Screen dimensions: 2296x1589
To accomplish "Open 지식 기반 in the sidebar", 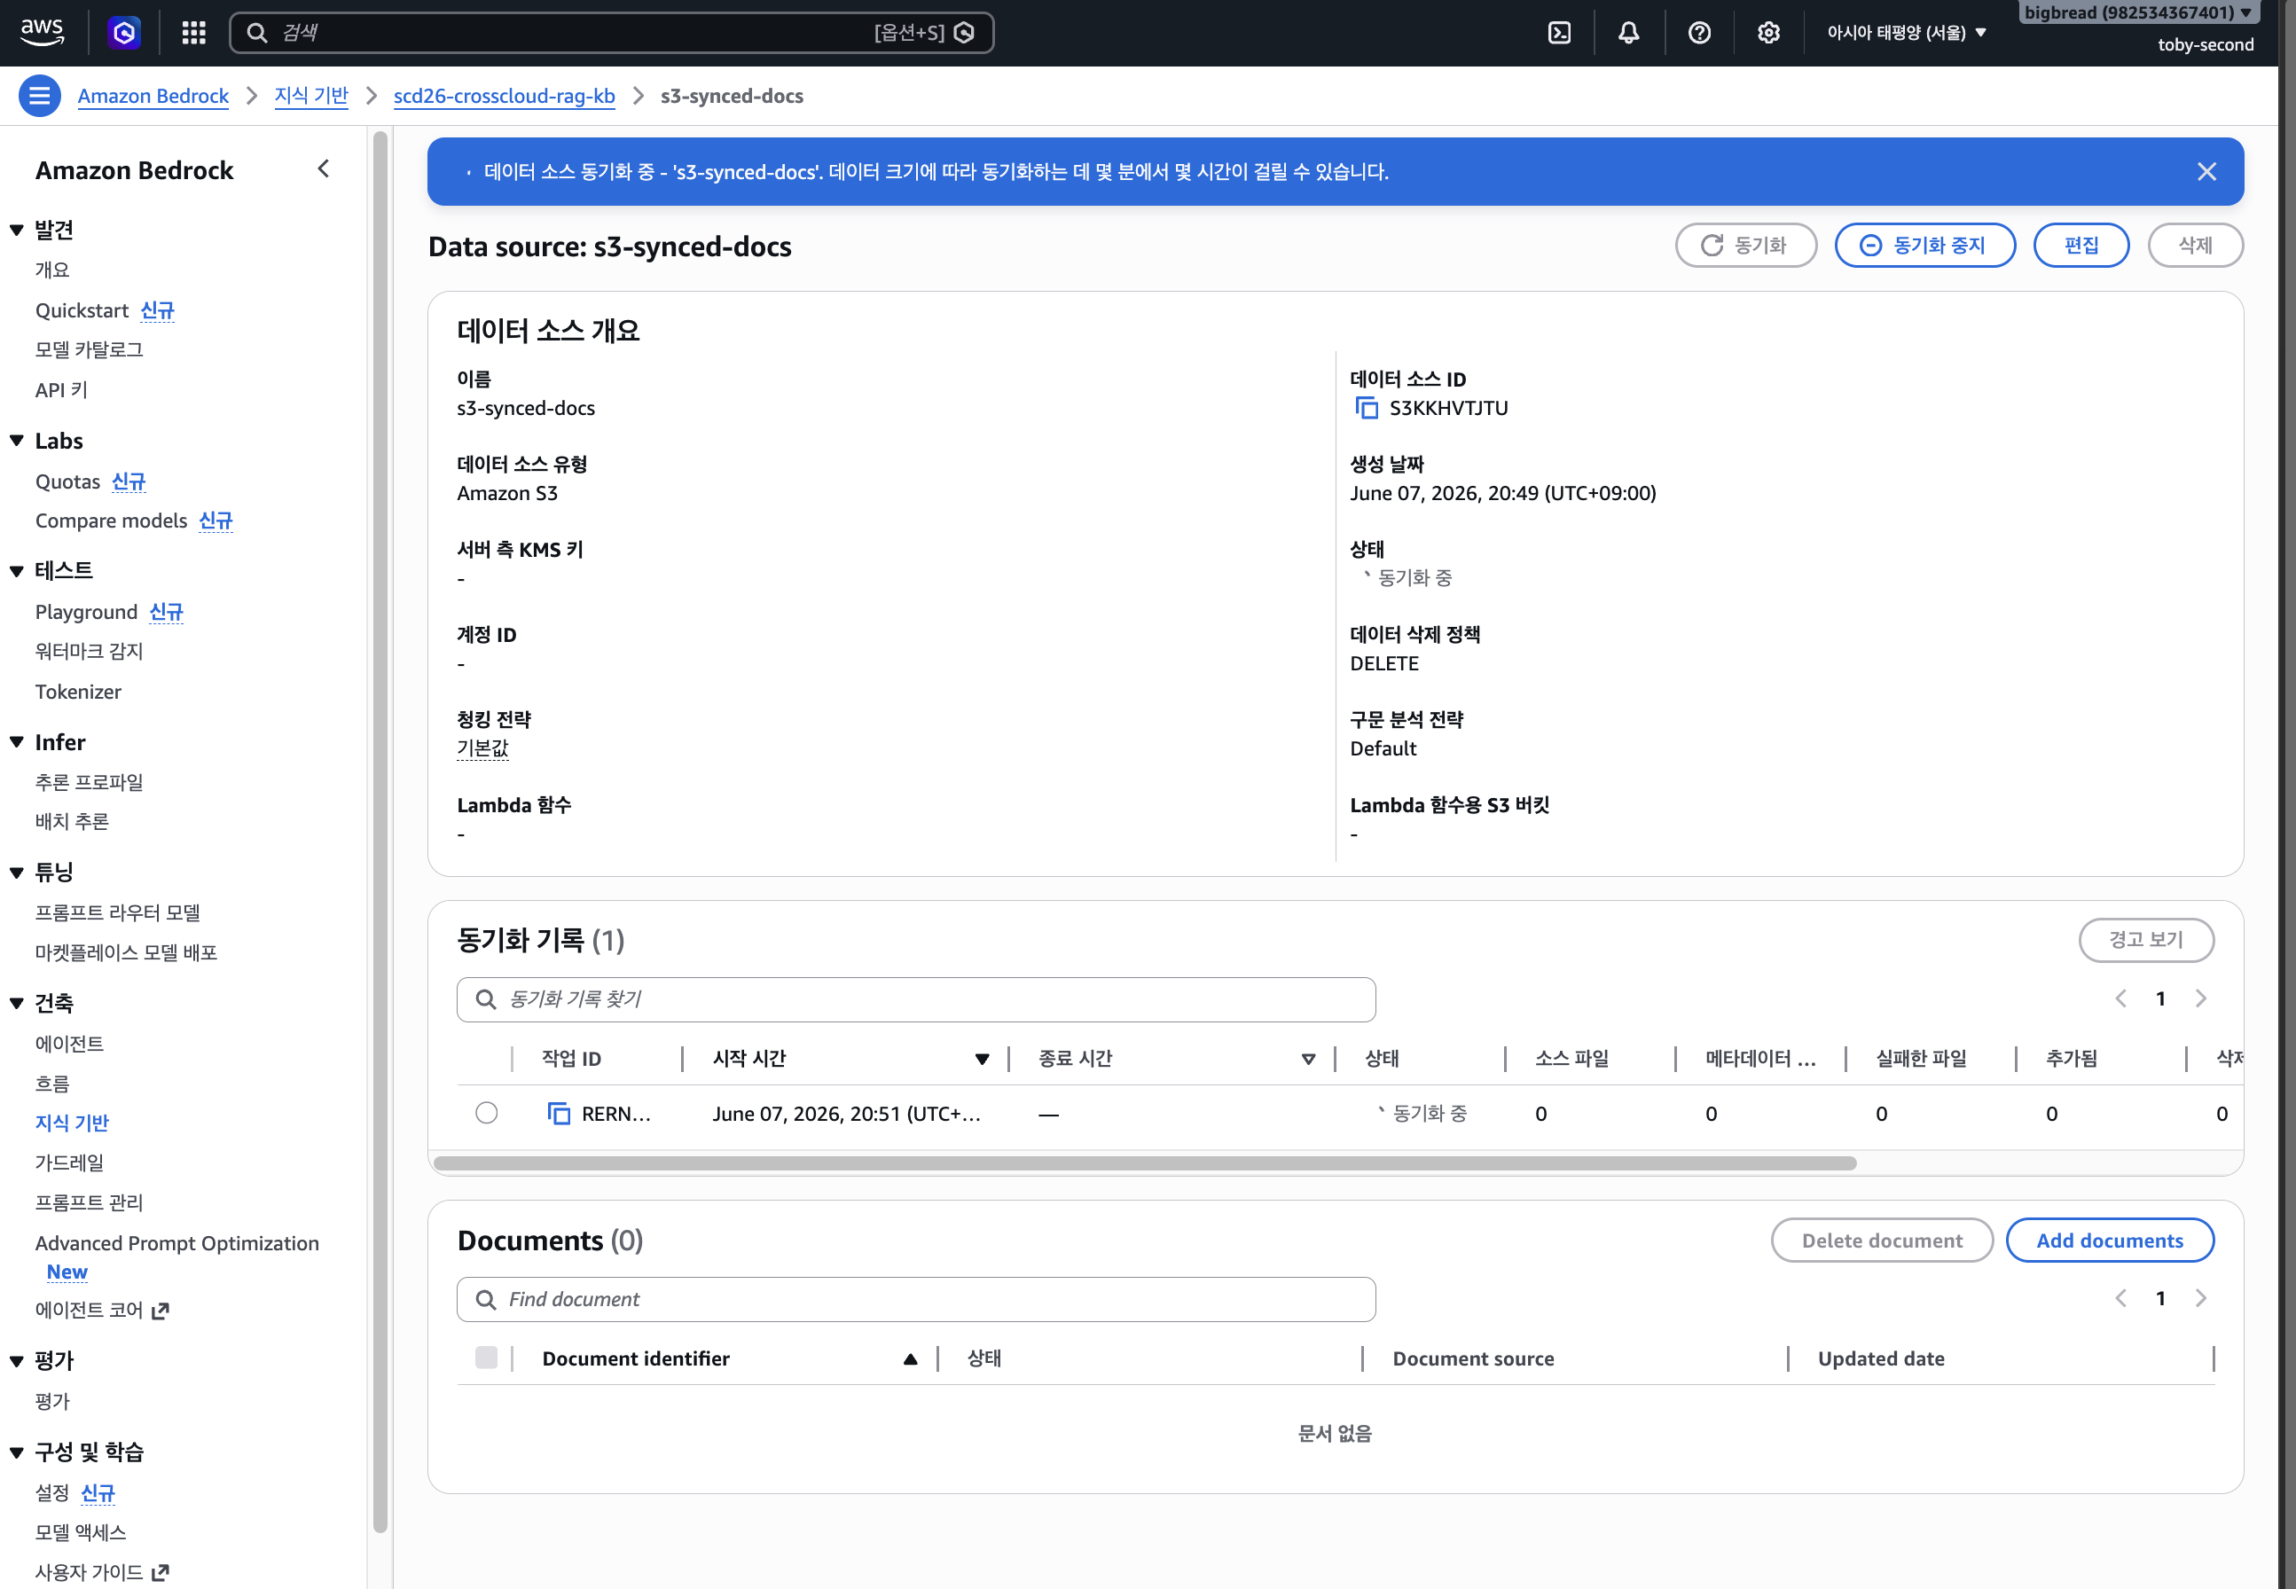I will click(72, 1122).
